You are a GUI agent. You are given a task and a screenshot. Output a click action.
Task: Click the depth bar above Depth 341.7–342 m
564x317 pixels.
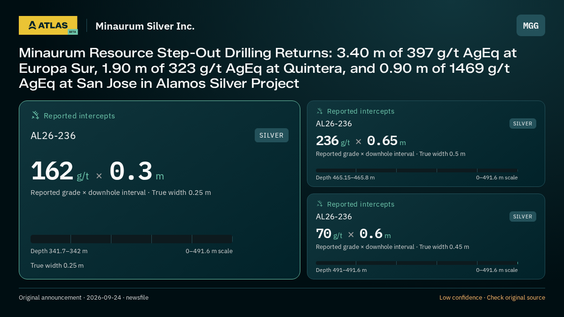coord(132,239)
